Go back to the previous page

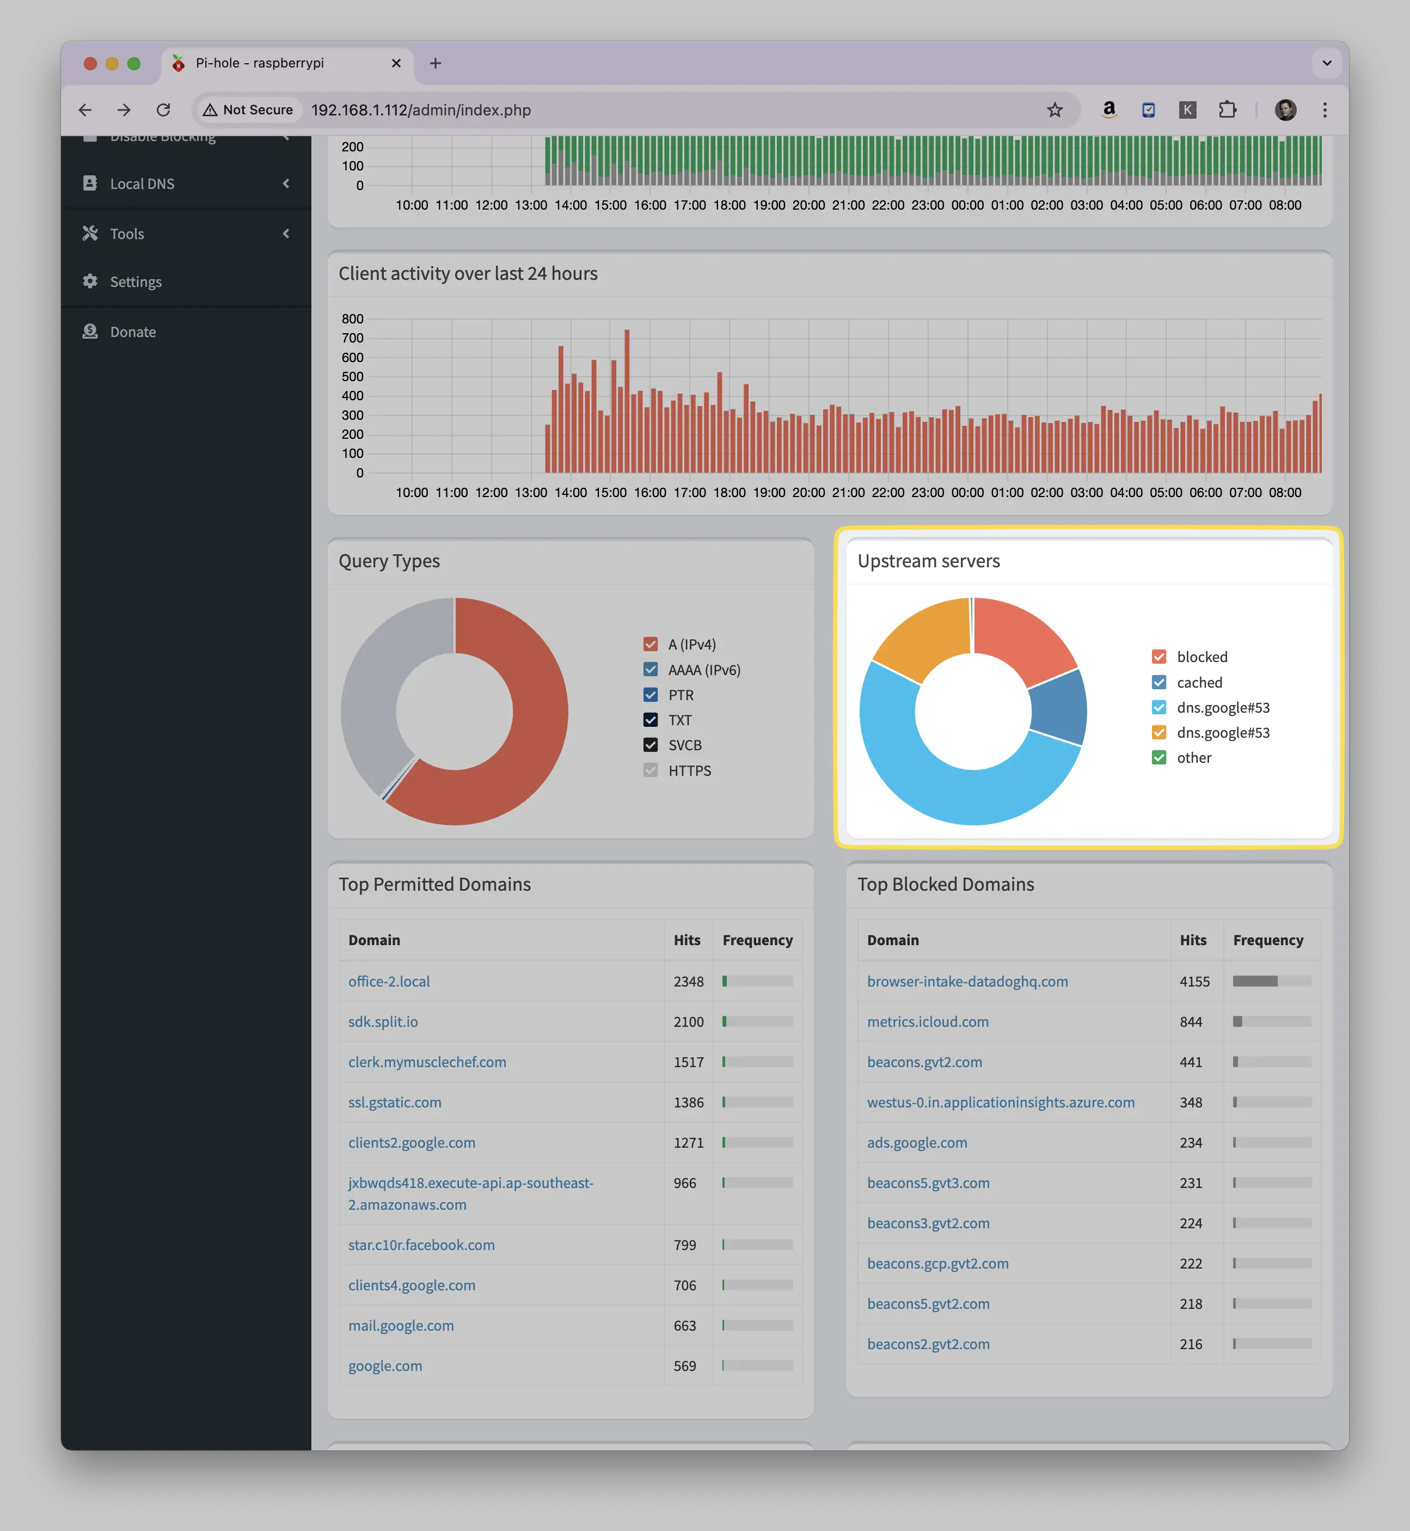(85, 110)
